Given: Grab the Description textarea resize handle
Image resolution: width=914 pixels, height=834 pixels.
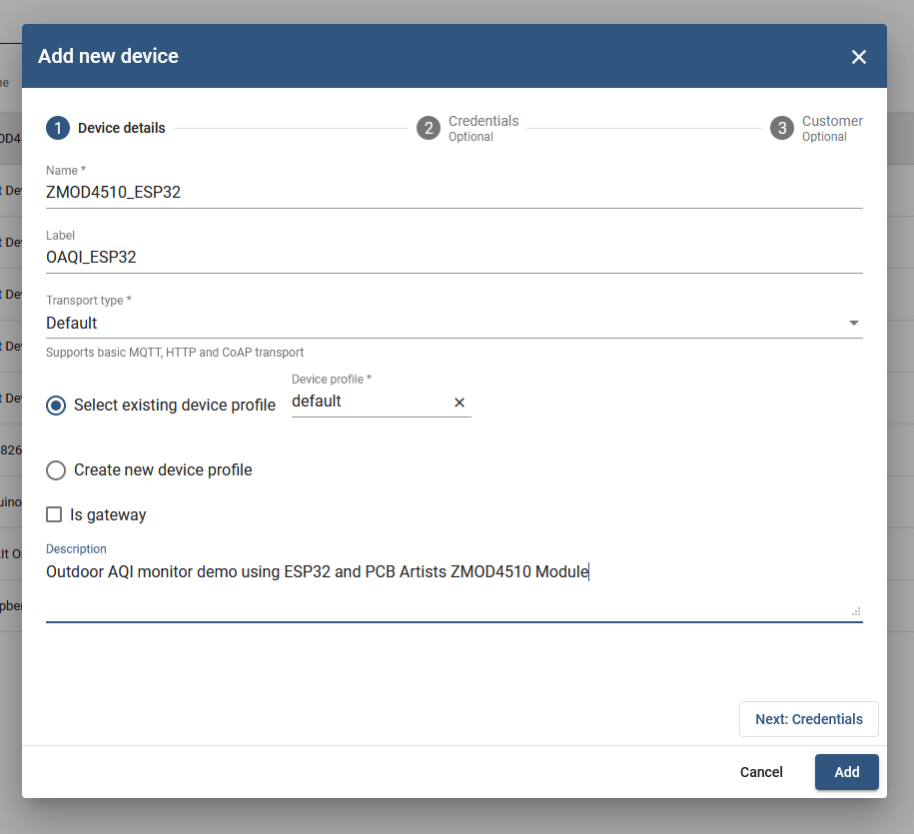Looking at the screenshot, I should (856, 610).
